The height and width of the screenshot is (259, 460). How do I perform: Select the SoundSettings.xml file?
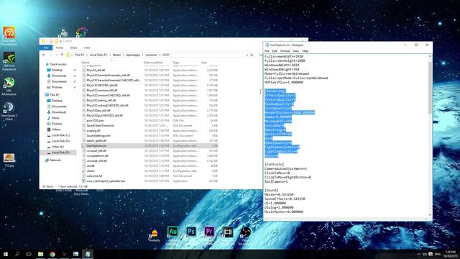tap(98, 136)
